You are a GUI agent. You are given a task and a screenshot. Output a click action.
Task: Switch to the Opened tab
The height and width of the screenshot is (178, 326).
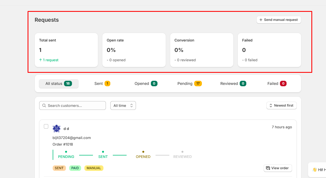[x=146, y=84]
